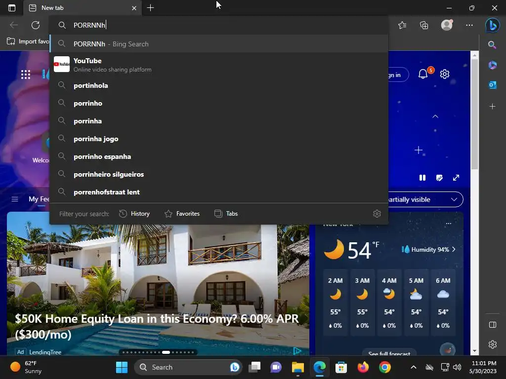The width and height of the screenshot is (506, 379).
Task: Select the YouTube suggestion
Action: pyautogui.click(x=219, y=65)
